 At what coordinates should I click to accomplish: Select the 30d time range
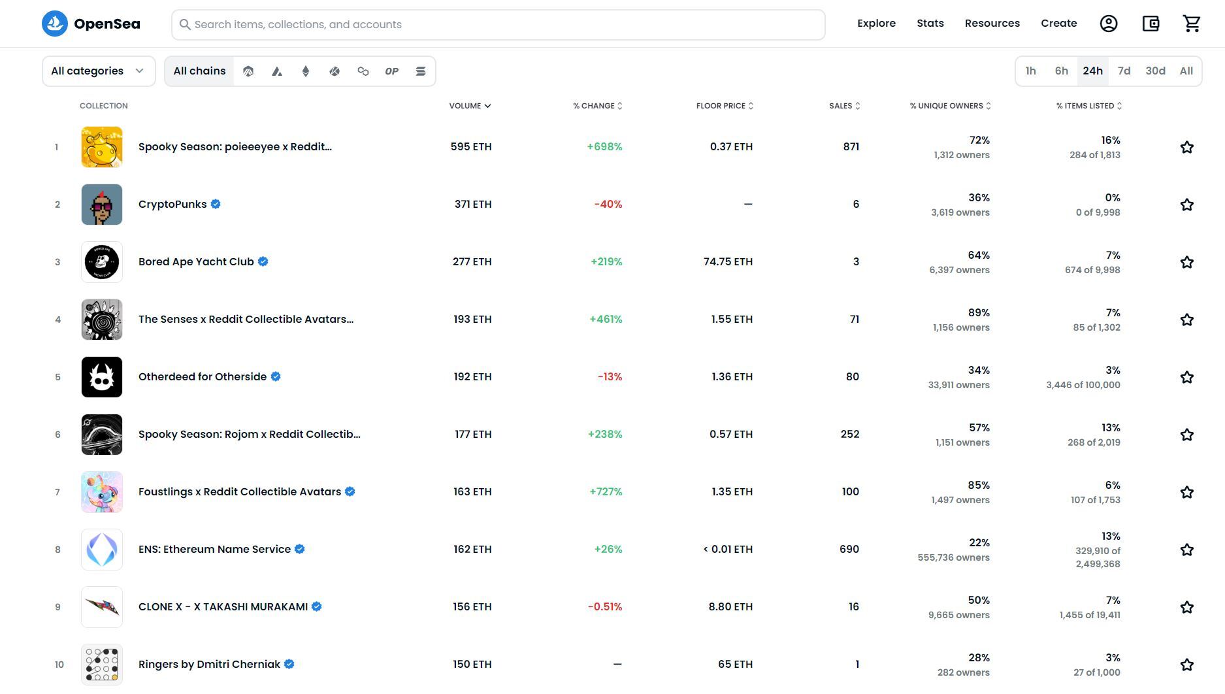1155,71
